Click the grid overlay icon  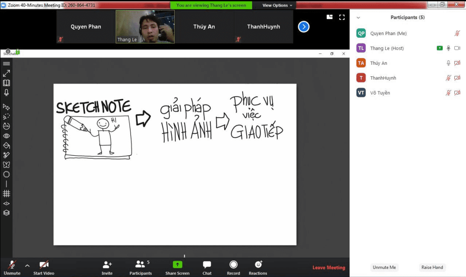(x=6, y=194)
